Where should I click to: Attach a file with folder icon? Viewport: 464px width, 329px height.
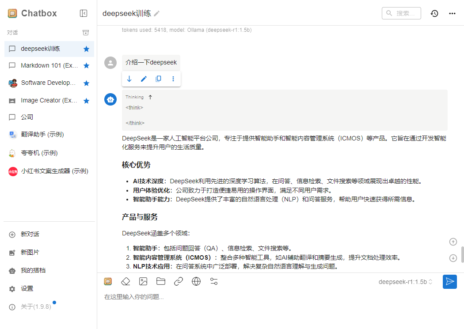coord(161,281)
